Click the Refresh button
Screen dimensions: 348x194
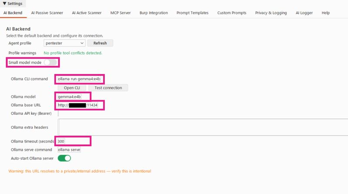coord(100,43)
